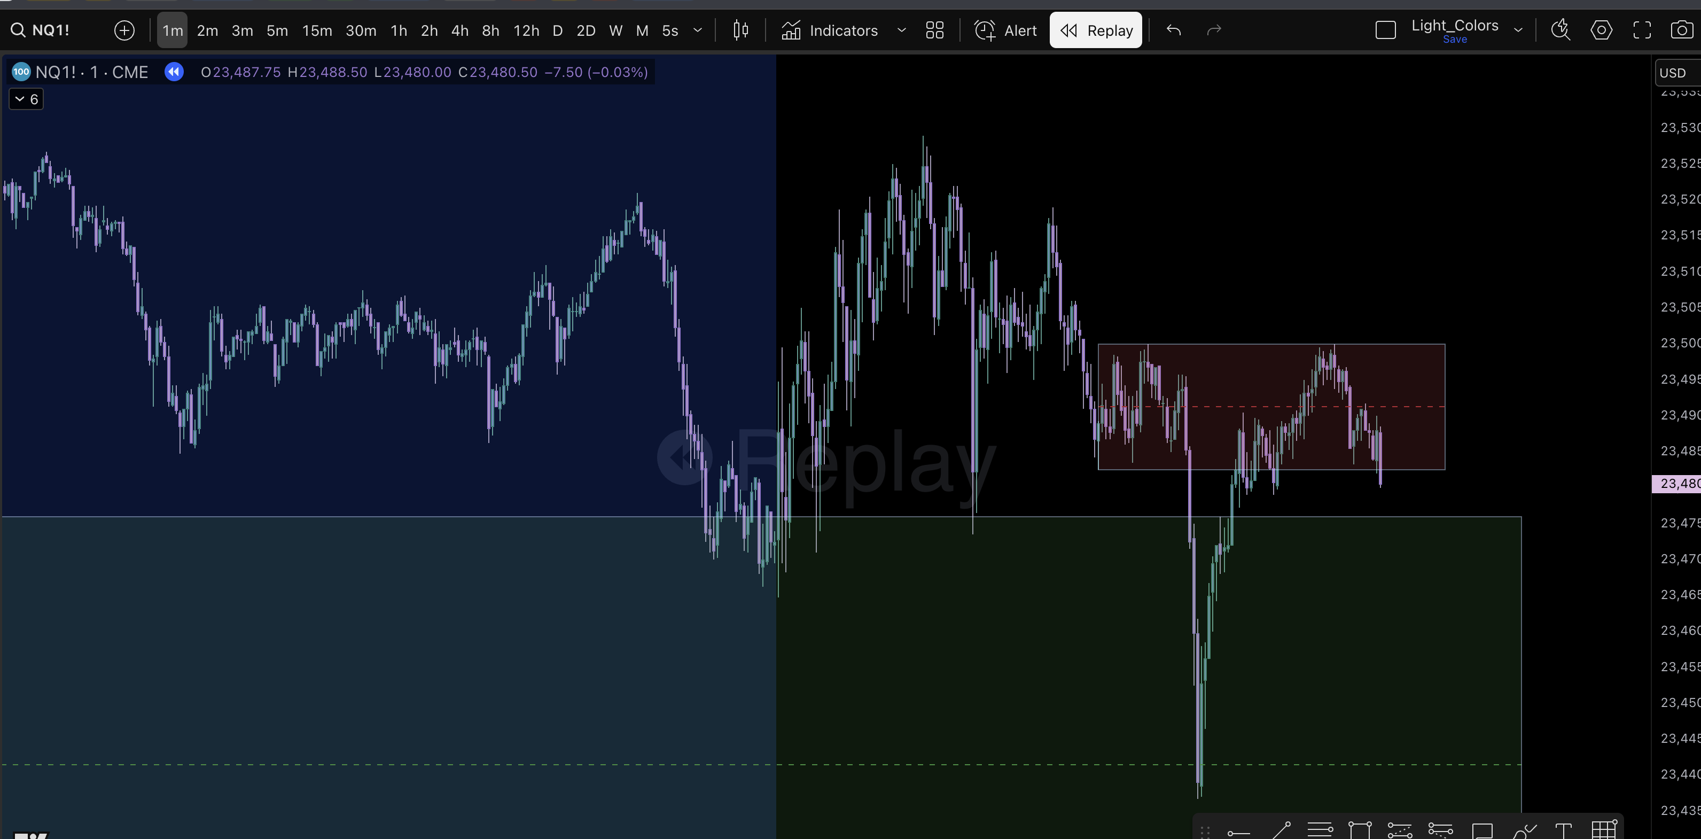Viewport: 1701px width, 839px height.
Task: Choose the 4h interval
Action: [x=459, y=30]
